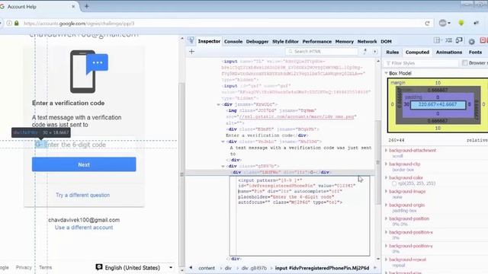Expand background-image property
The width and height of the screenshot is (488, 274).
click(x=387, y=191)
